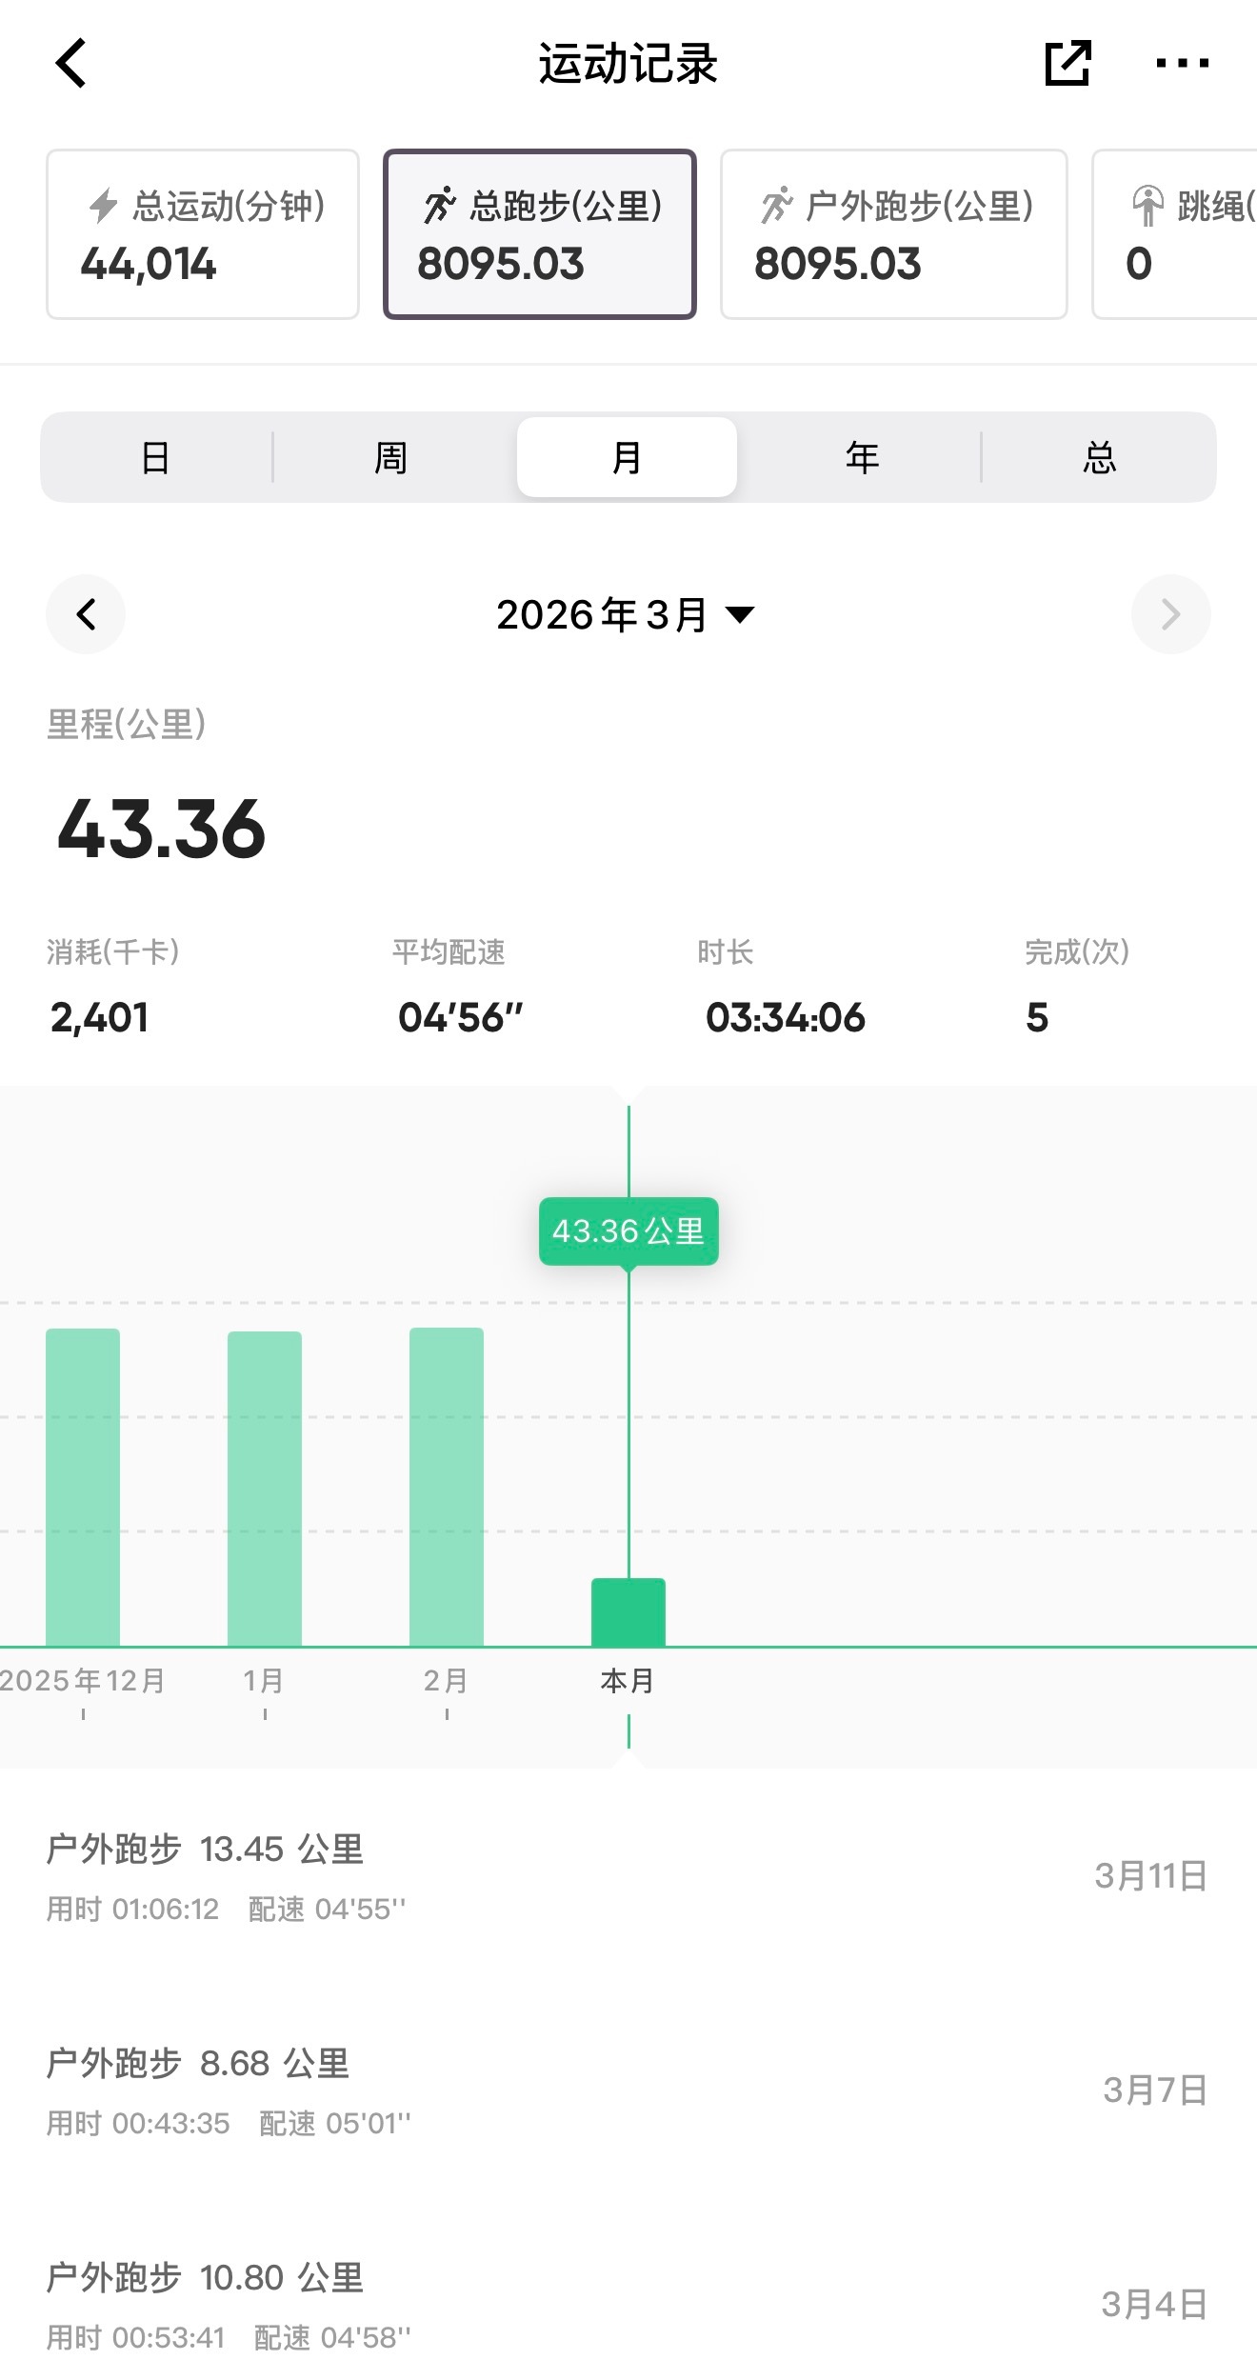This screenshot has width=1257, height=2380.
Task: Click the 完成(次) count value 5
Action: click(x=1037, y=1017)
